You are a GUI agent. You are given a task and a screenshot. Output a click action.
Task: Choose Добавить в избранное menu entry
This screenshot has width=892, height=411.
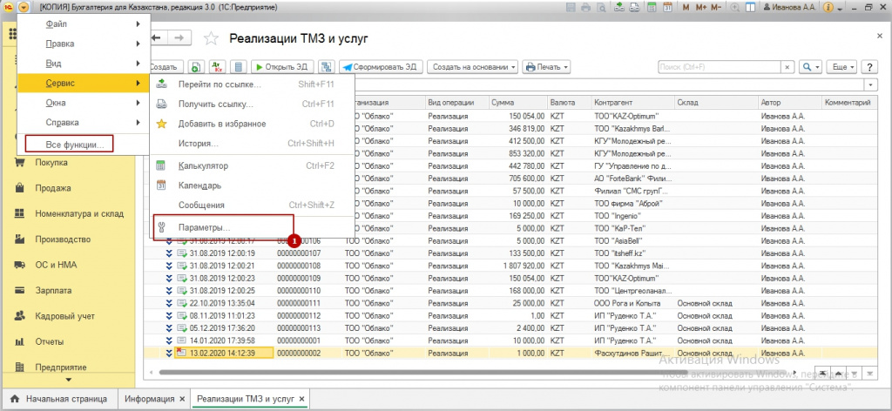coord(252,124)
